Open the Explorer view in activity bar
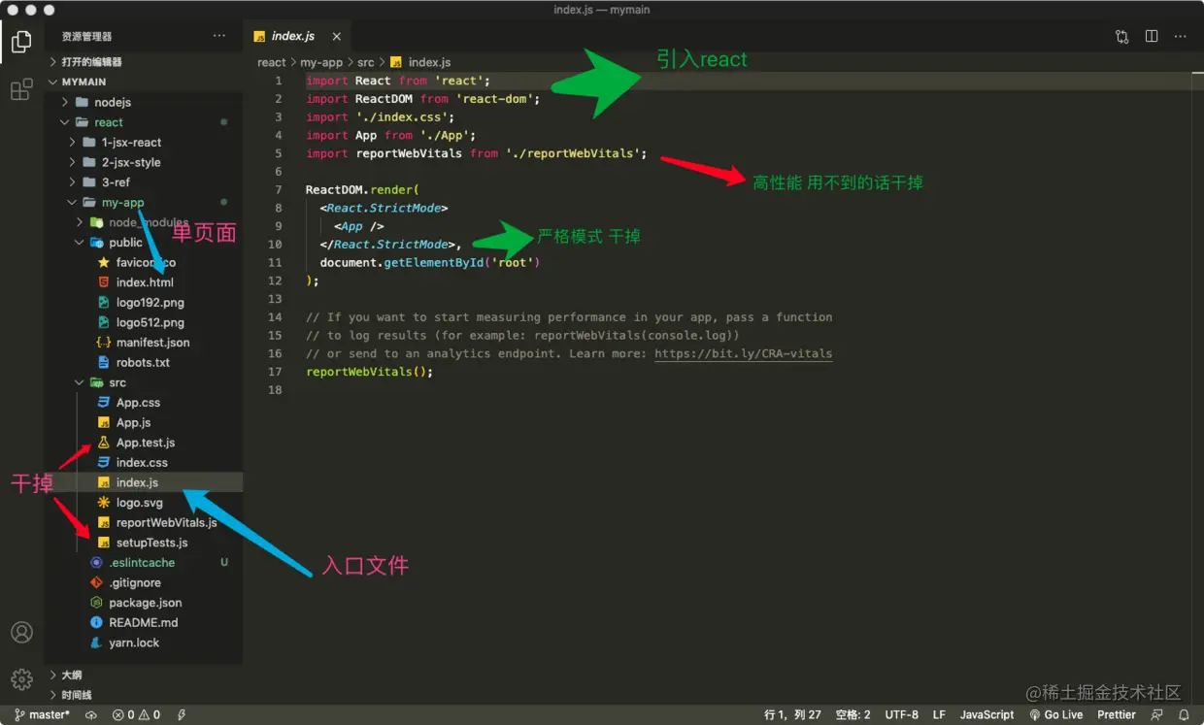The height and width of the screenshot is (725, 1204). click(21, 42)
